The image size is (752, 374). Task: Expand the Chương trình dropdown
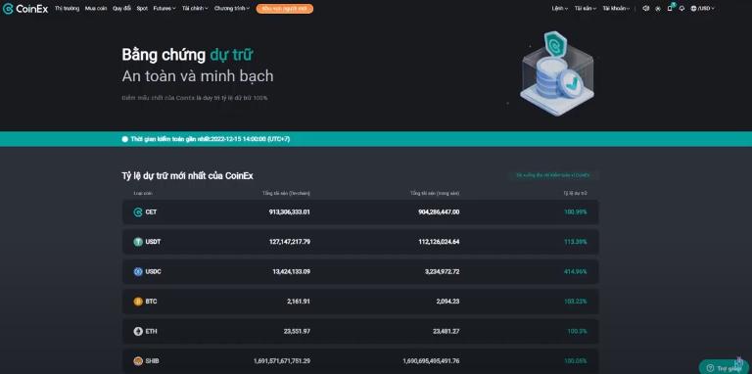tap(232, 9)
